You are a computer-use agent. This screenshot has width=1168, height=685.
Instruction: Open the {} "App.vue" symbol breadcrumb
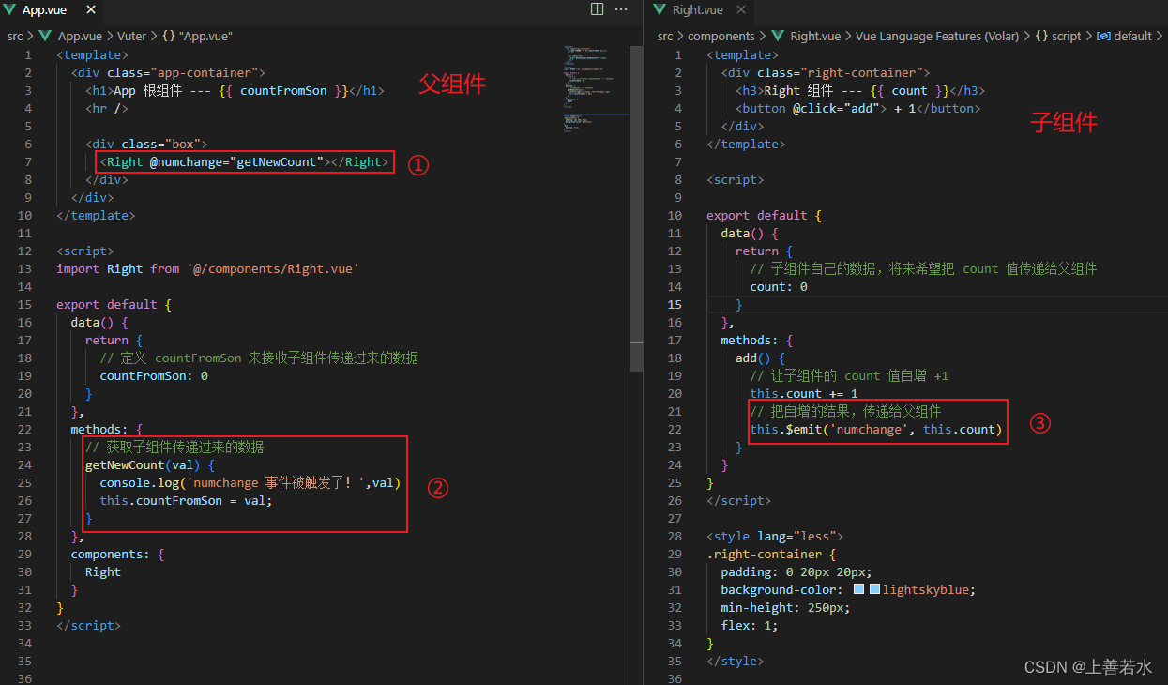(x=198, y=36)
